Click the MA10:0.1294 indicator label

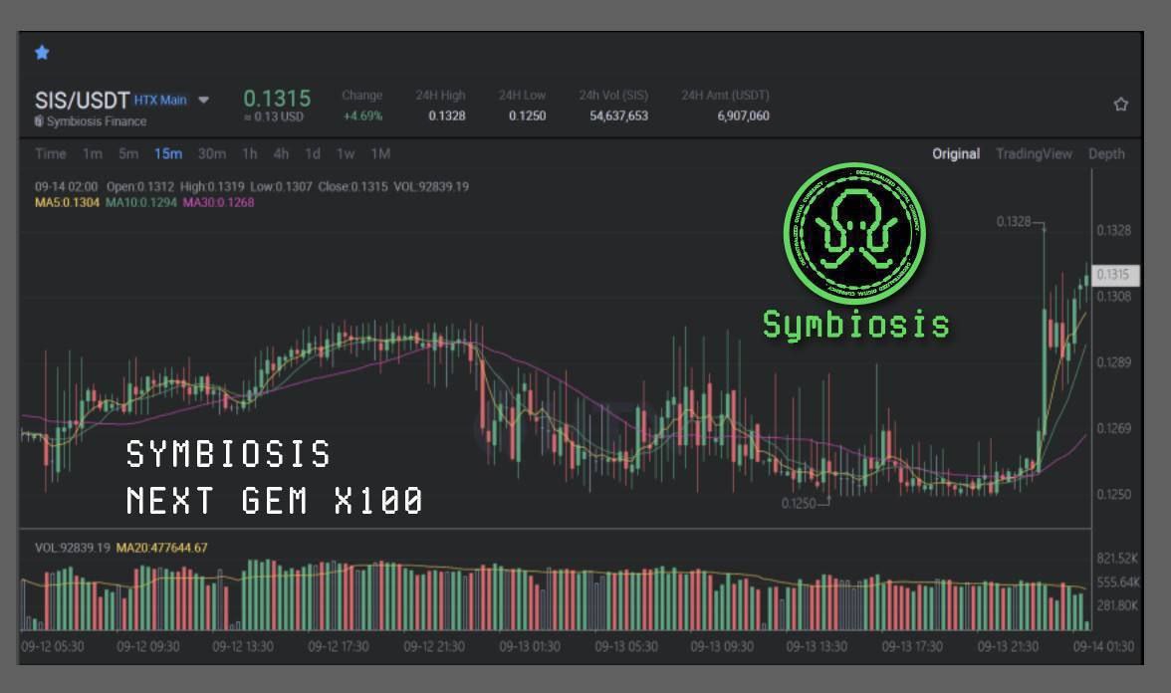[141, 202]
